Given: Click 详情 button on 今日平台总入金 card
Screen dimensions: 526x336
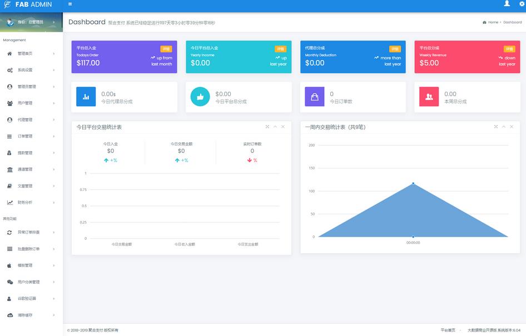Looking at the screenshot, I should [280, 49].
